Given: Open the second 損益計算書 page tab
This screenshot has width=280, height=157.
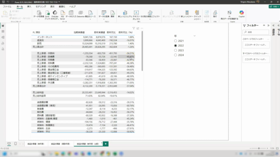Looking at the screenshot, I should (x=60, y=143).
